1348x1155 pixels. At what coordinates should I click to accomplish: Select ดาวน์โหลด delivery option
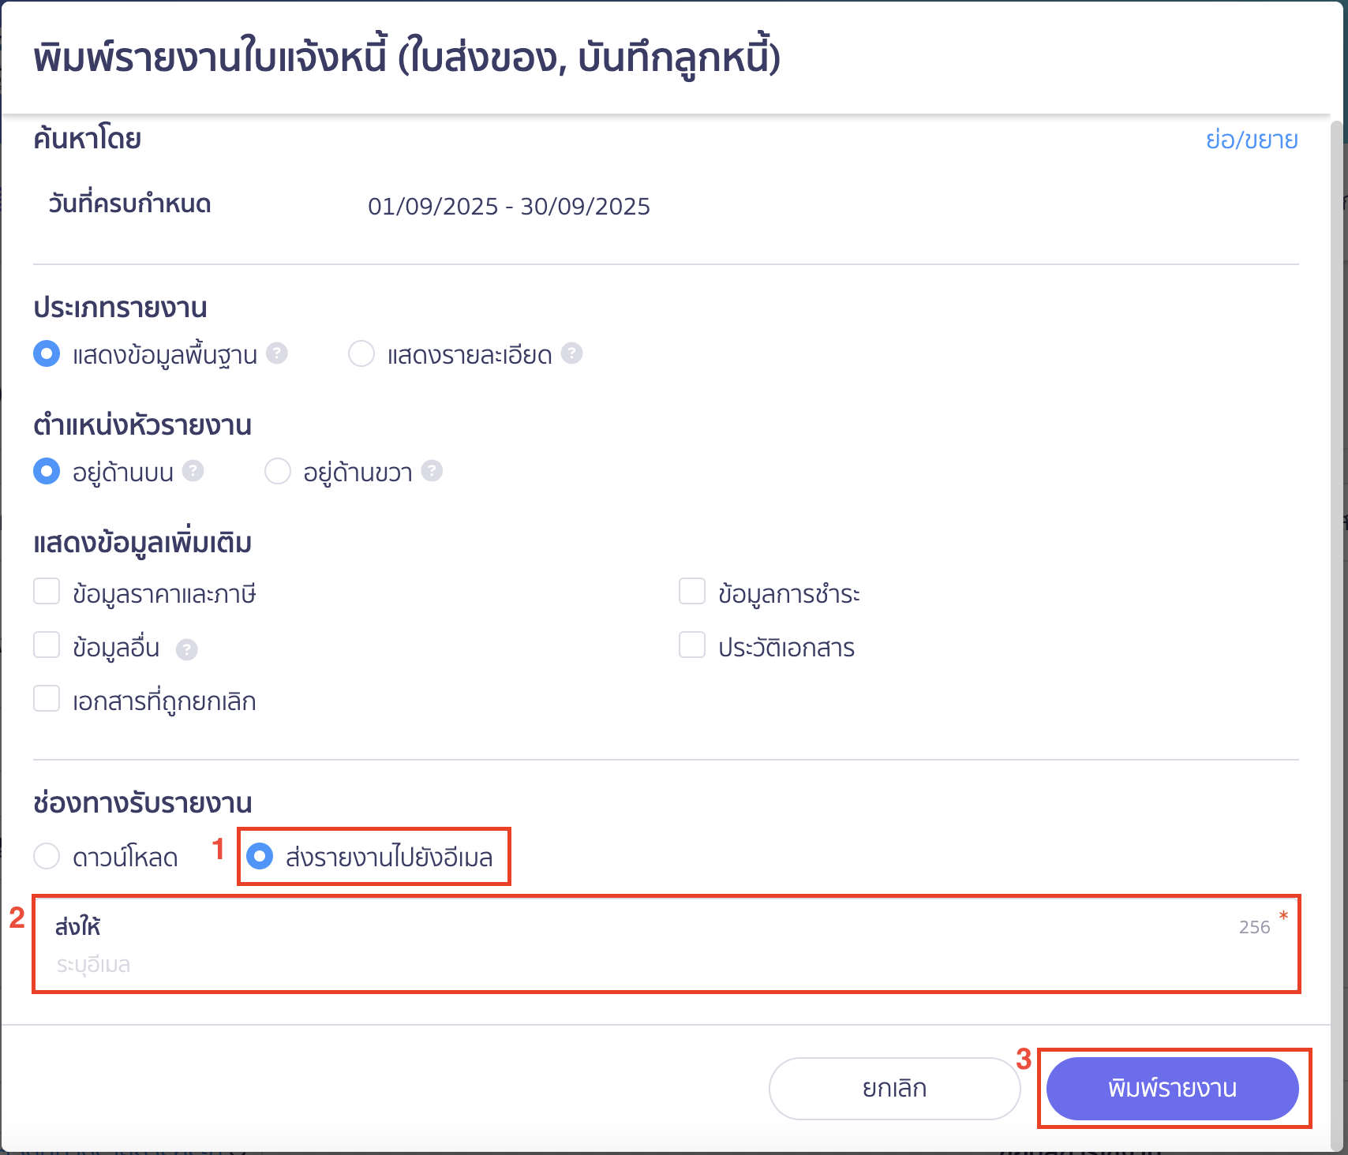pyautogui.click(x=47, y=856)
